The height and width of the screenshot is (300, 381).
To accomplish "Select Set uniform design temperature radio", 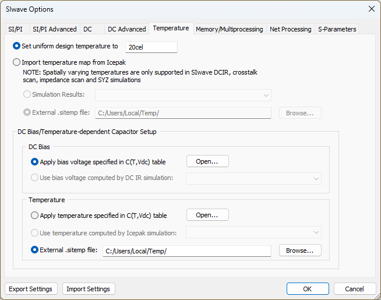I will pos(16,46).
